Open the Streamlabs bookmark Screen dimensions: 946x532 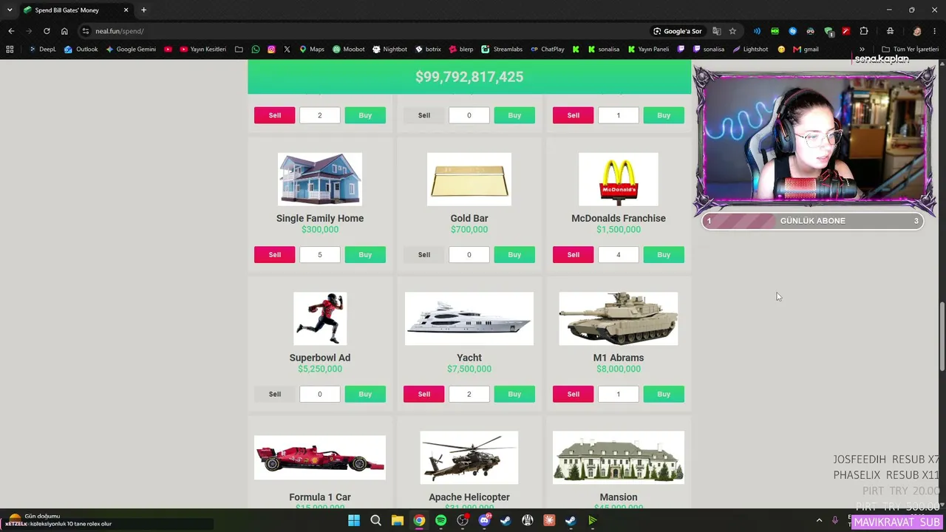(x=502, y=50)
